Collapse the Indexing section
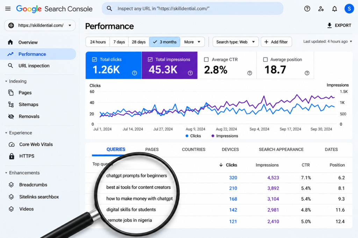Screen dimensions: 358x238 click(6, 81)
